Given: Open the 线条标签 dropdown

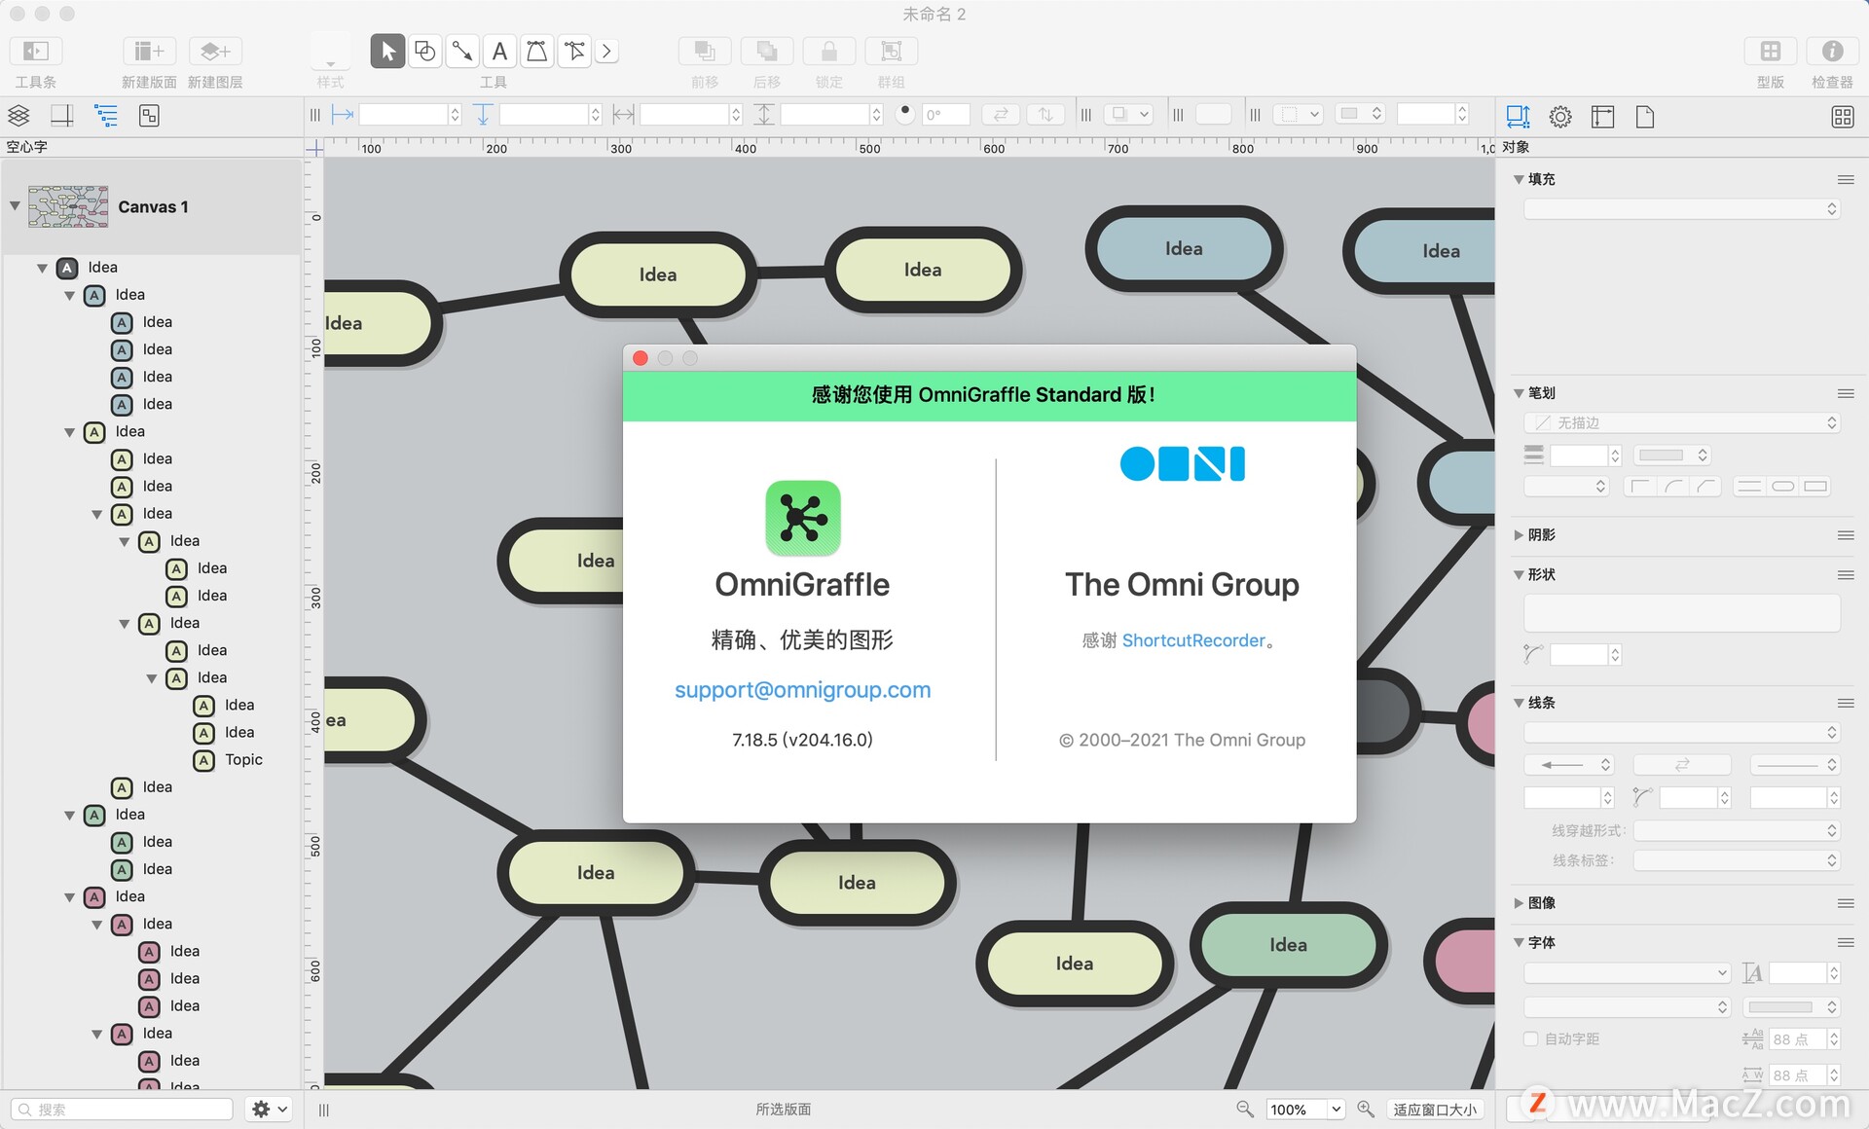Looking at the screenshot, I should [1737, 860].
